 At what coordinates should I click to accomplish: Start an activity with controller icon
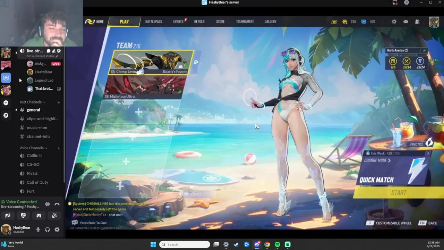click(39, 215)
